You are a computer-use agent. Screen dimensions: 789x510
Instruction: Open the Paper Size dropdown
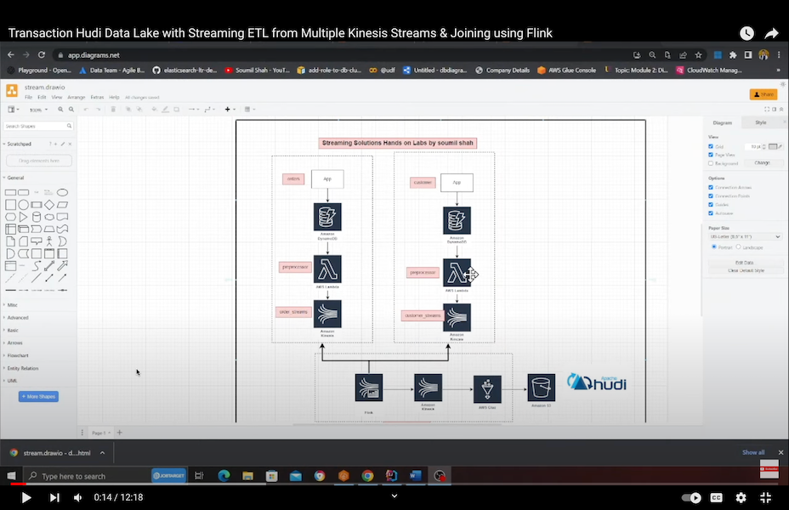click(x=745, y=236)
